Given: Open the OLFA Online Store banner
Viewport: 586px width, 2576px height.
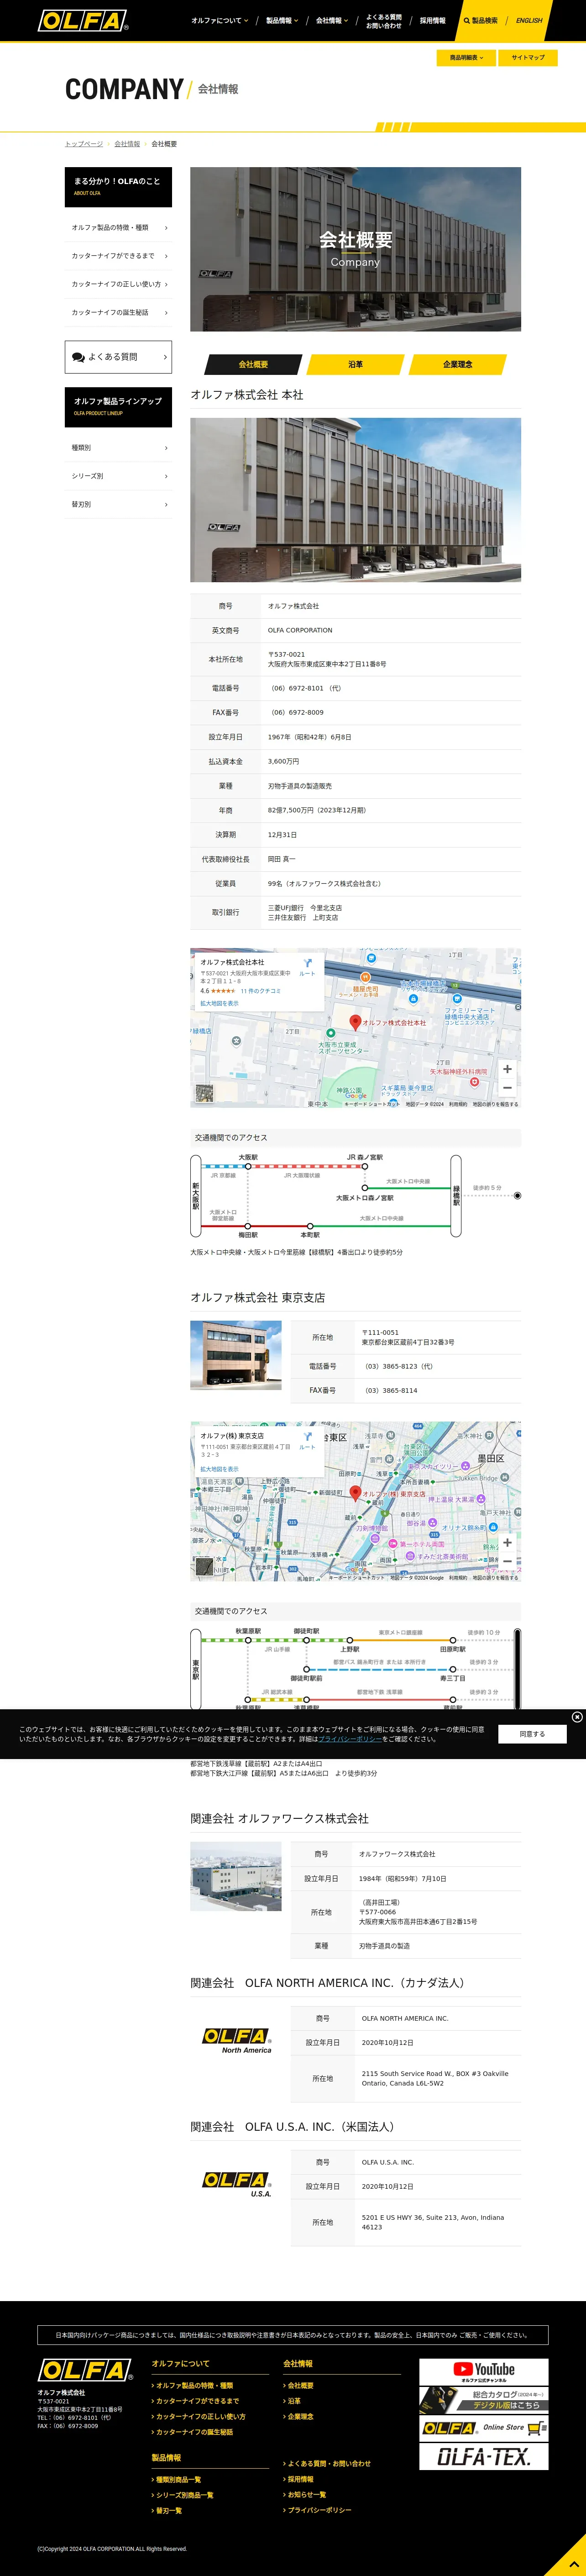Looking at the screenshot, I should tap(484, 2427).
